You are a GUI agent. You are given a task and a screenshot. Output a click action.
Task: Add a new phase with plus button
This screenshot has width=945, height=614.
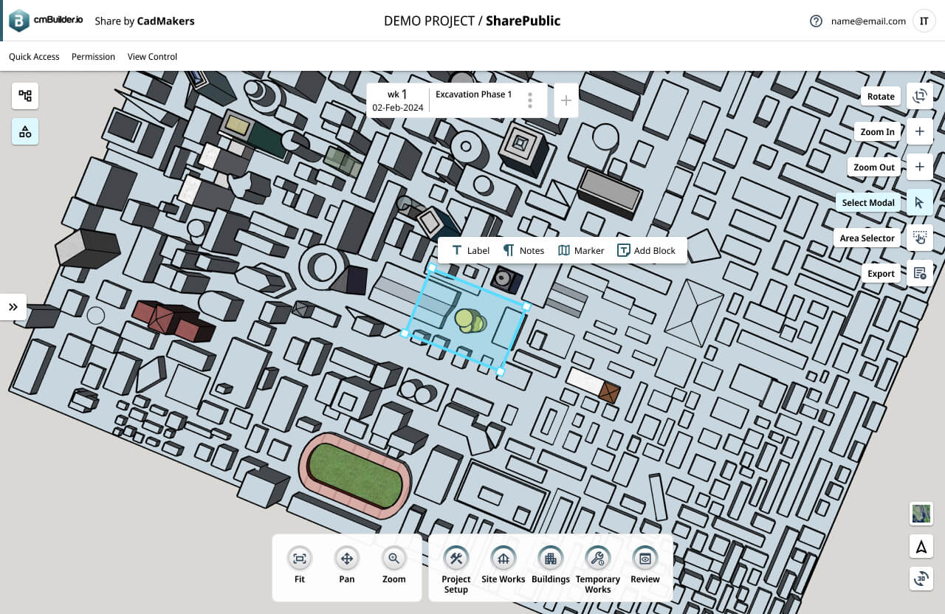[x=566, y=100]
